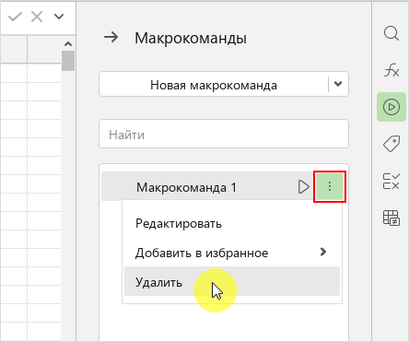409x342 pixels.
Task: Choose Удалить from the context menu
Action: [x=232, y=281]
